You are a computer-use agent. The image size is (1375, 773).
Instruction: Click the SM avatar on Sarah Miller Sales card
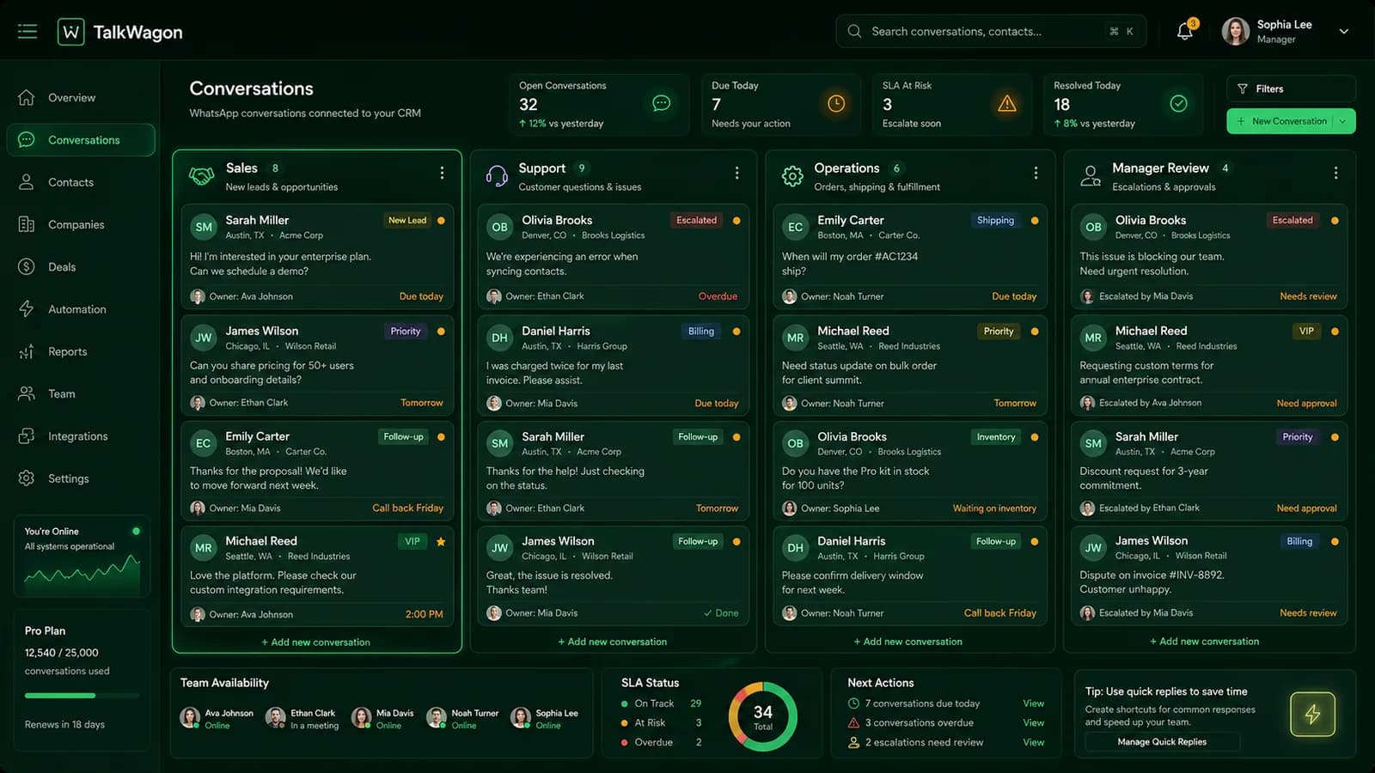pyautogui.click(x=204, y=227)
